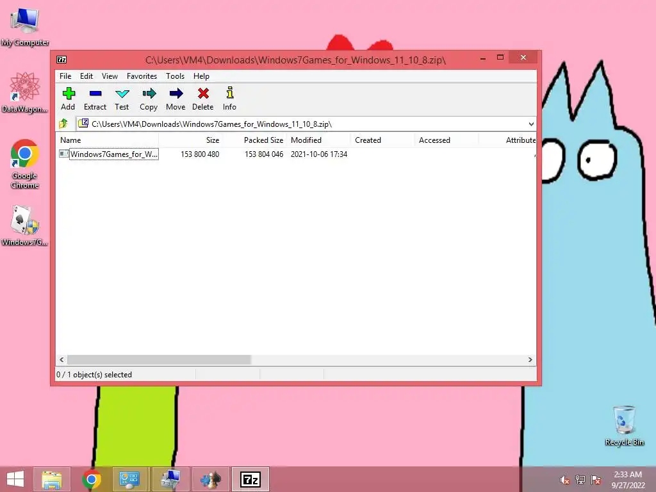Open File Explorer from the taskbar
Viewport: 656px width, 492px height.
click(x=52, y=479)
